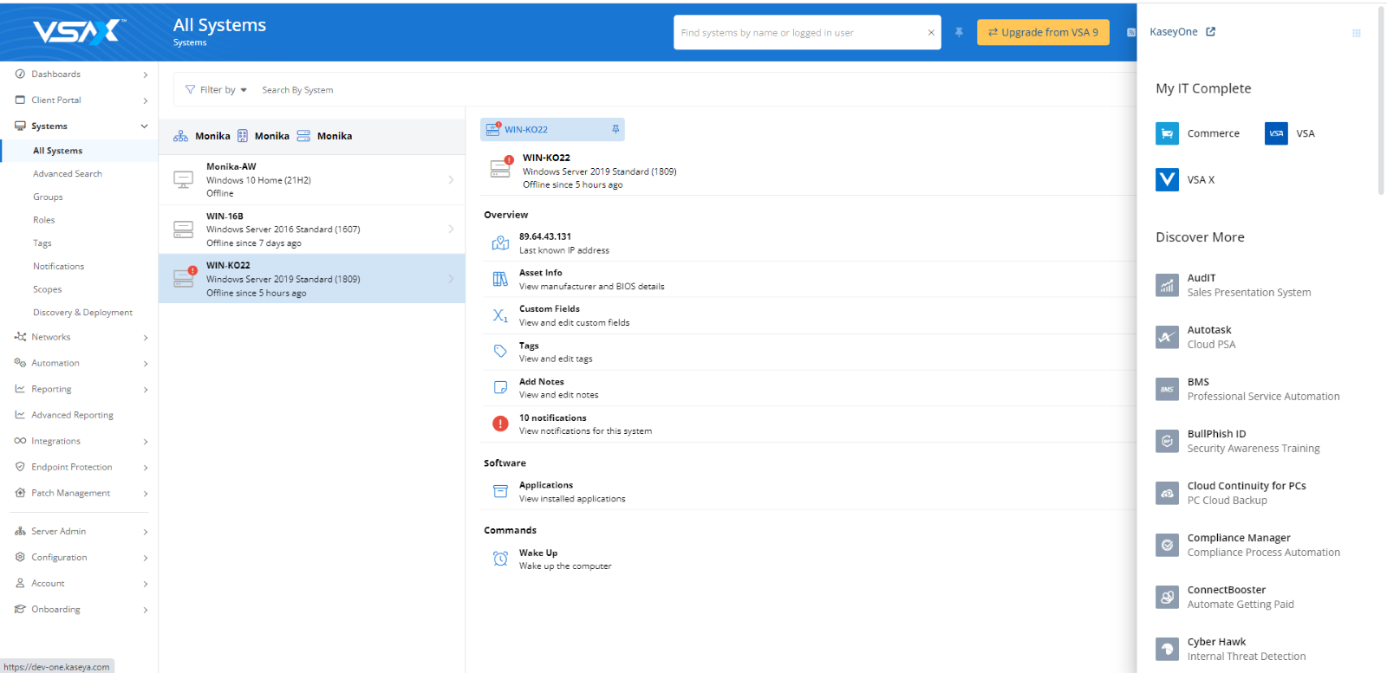Open the BMS product icon
This screenshot has width=1387, height=673.
1167,389
